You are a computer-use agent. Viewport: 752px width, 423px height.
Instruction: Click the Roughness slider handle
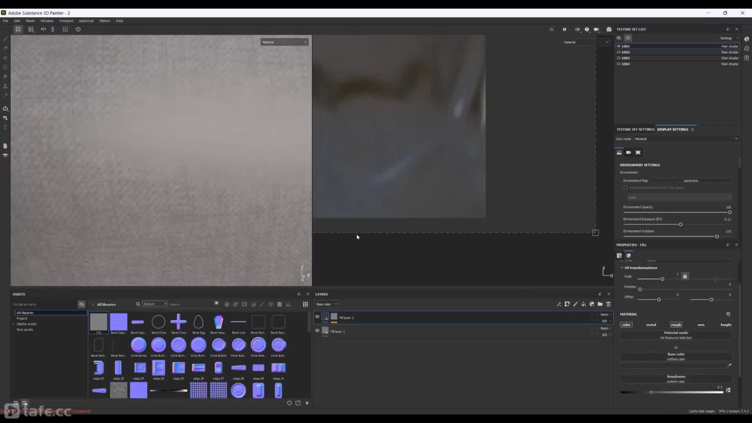[x=651, y=392]
